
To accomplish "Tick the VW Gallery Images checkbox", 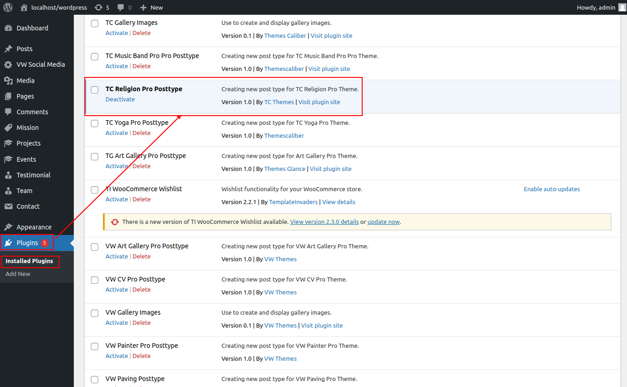I will click(x=95, y=313).
